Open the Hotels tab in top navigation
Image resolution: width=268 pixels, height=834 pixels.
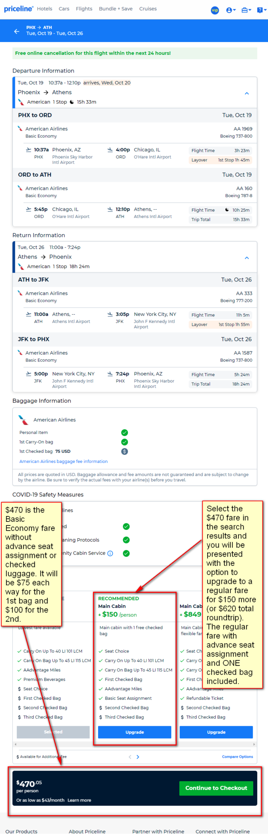(x=44, y=8)
